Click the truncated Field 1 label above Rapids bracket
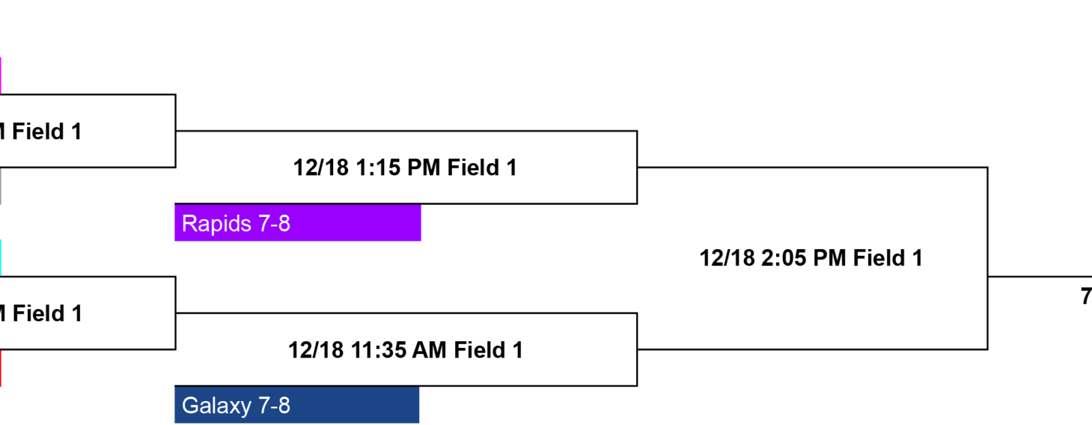The image size is (1092, 425). click(41, 131)
